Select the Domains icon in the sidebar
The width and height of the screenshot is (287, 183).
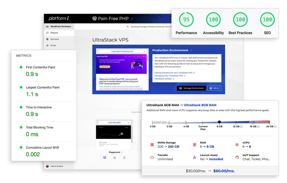click(48, 39)
